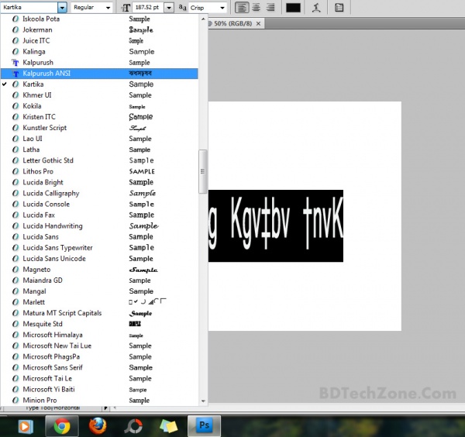The image size is (465, 437).
Task: Choose Mangal font
Action: (99, 291)
